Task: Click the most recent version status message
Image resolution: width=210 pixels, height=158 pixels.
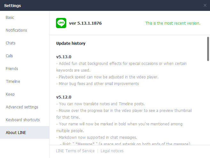Action: [x=173, y=23]
